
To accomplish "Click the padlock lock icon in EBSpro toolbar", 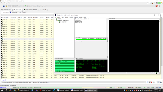I will coord(6,6).
